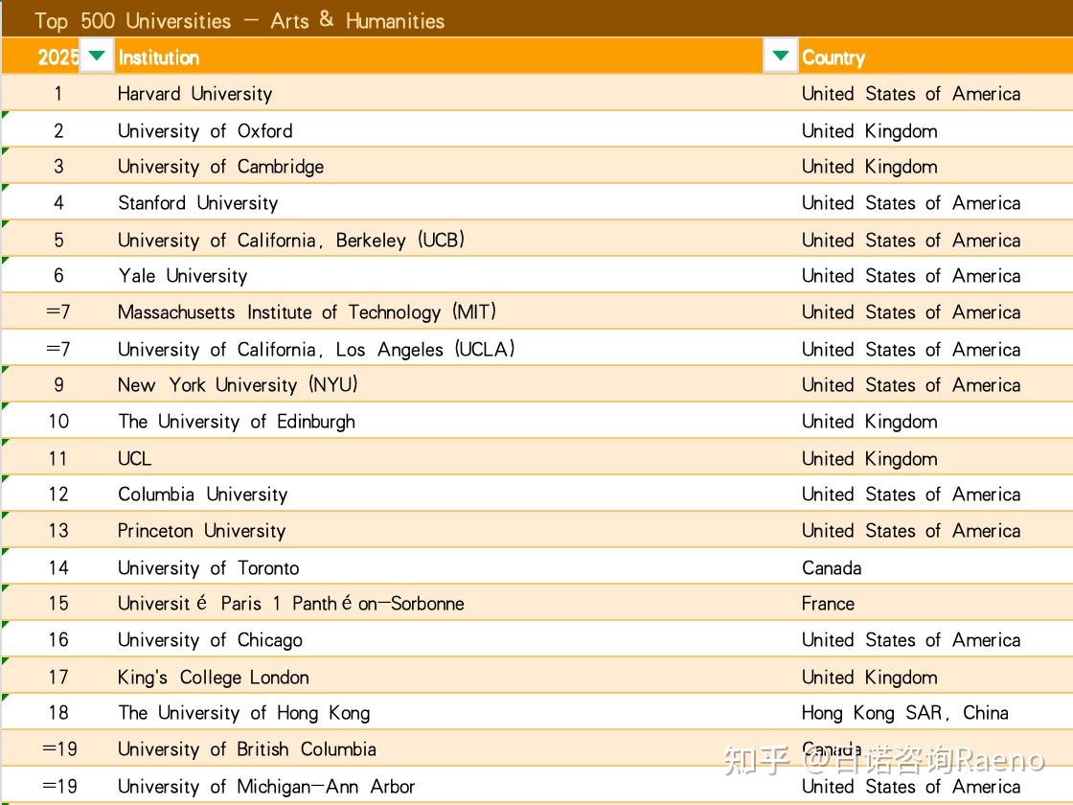The width and height of the screenshot is (1073, 805).
Task: Select the Harvard University cell
Action: (x=195, y=94)
